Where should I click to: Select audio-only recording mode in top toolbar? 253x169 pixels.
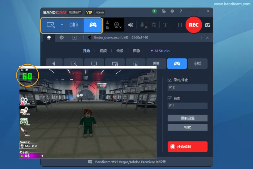(74, 25)
